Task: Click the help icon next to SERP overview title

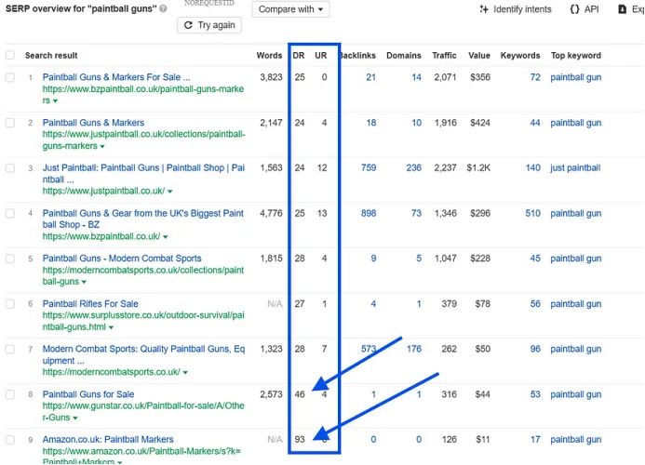Action: pos(163,8)
